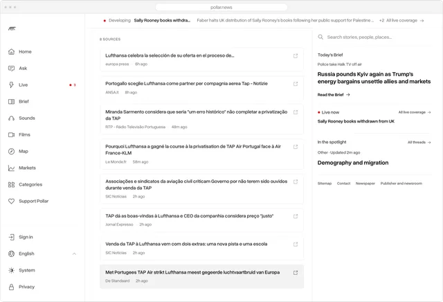The height and width of the screenshot is (302, 443).
Task: Click the Sign in door icon
Action: [11, 237]
